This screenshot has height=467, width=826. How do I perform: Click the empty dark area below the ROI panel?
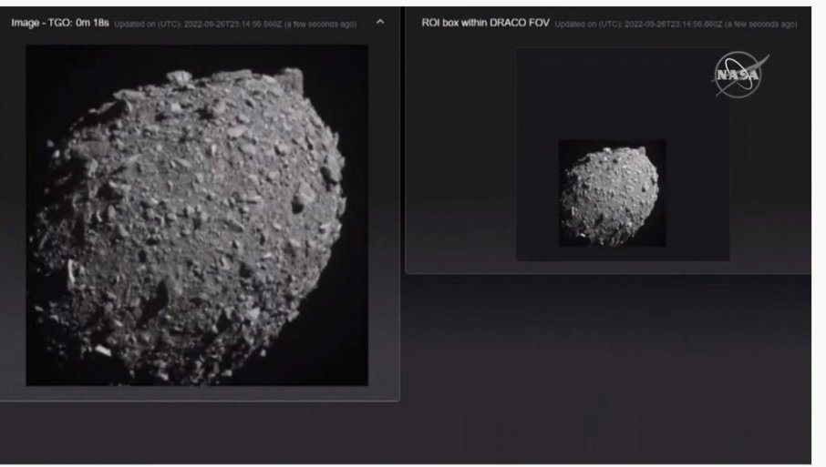[606, 364]
